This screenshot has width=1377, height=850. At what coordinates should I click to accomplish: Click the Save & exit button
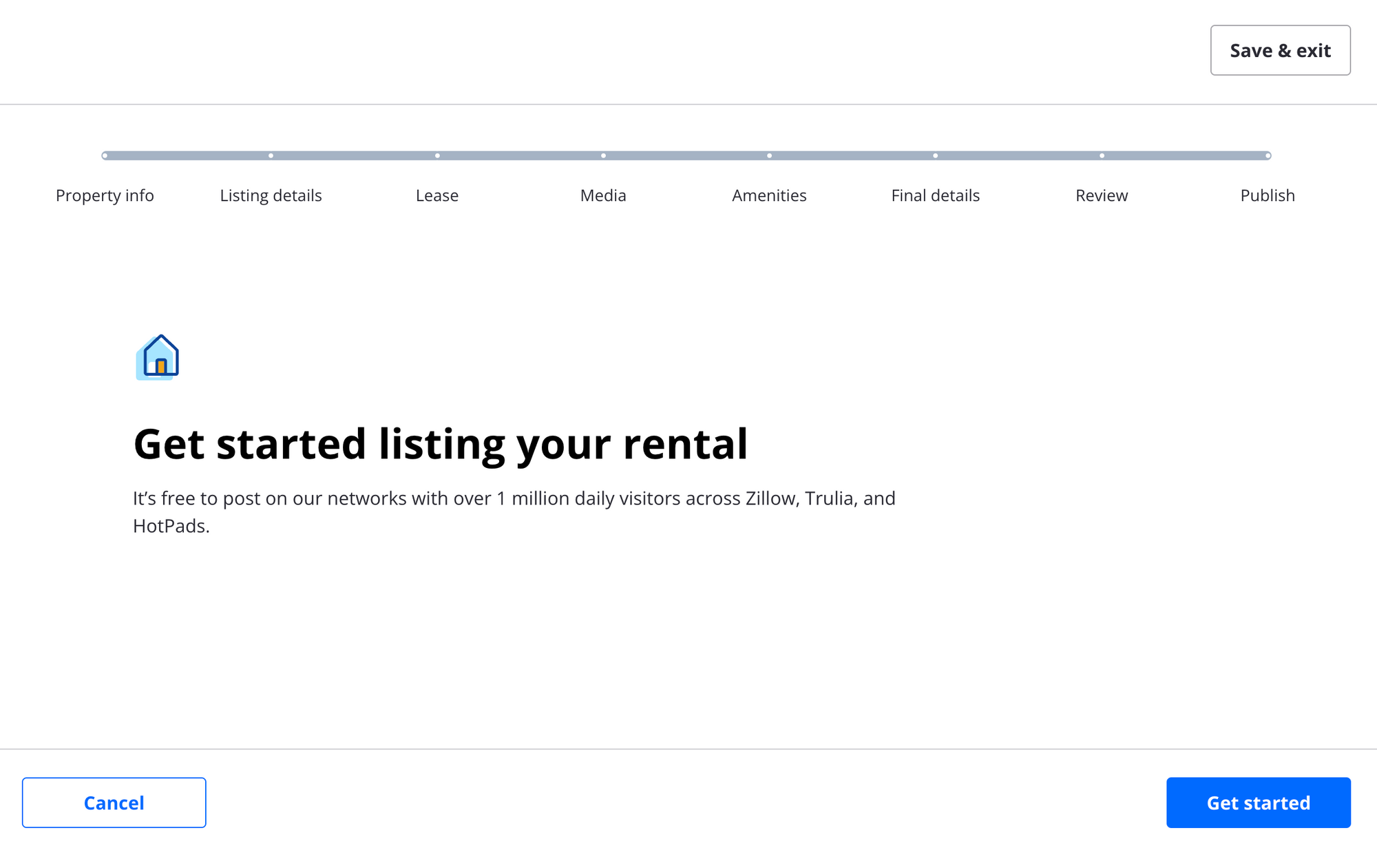click(x=1280, y=50)
